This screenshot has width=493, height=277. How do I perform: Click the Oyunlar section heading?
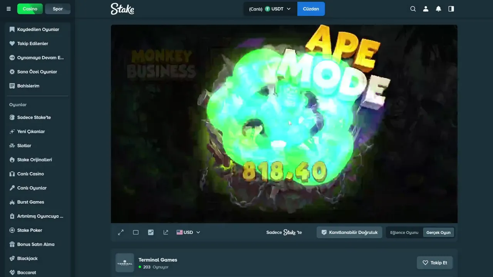[x=18, y=105]
